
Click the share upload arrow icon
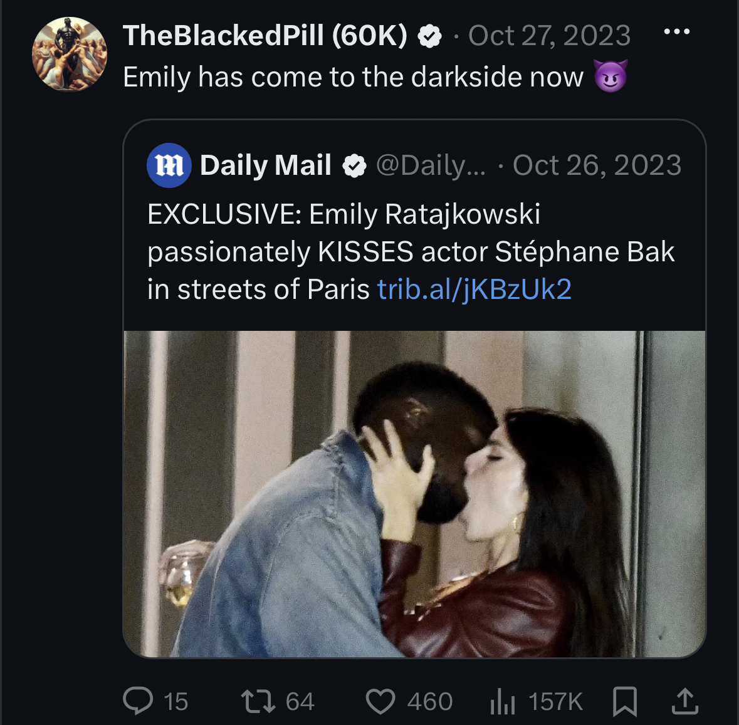(684, 701)
